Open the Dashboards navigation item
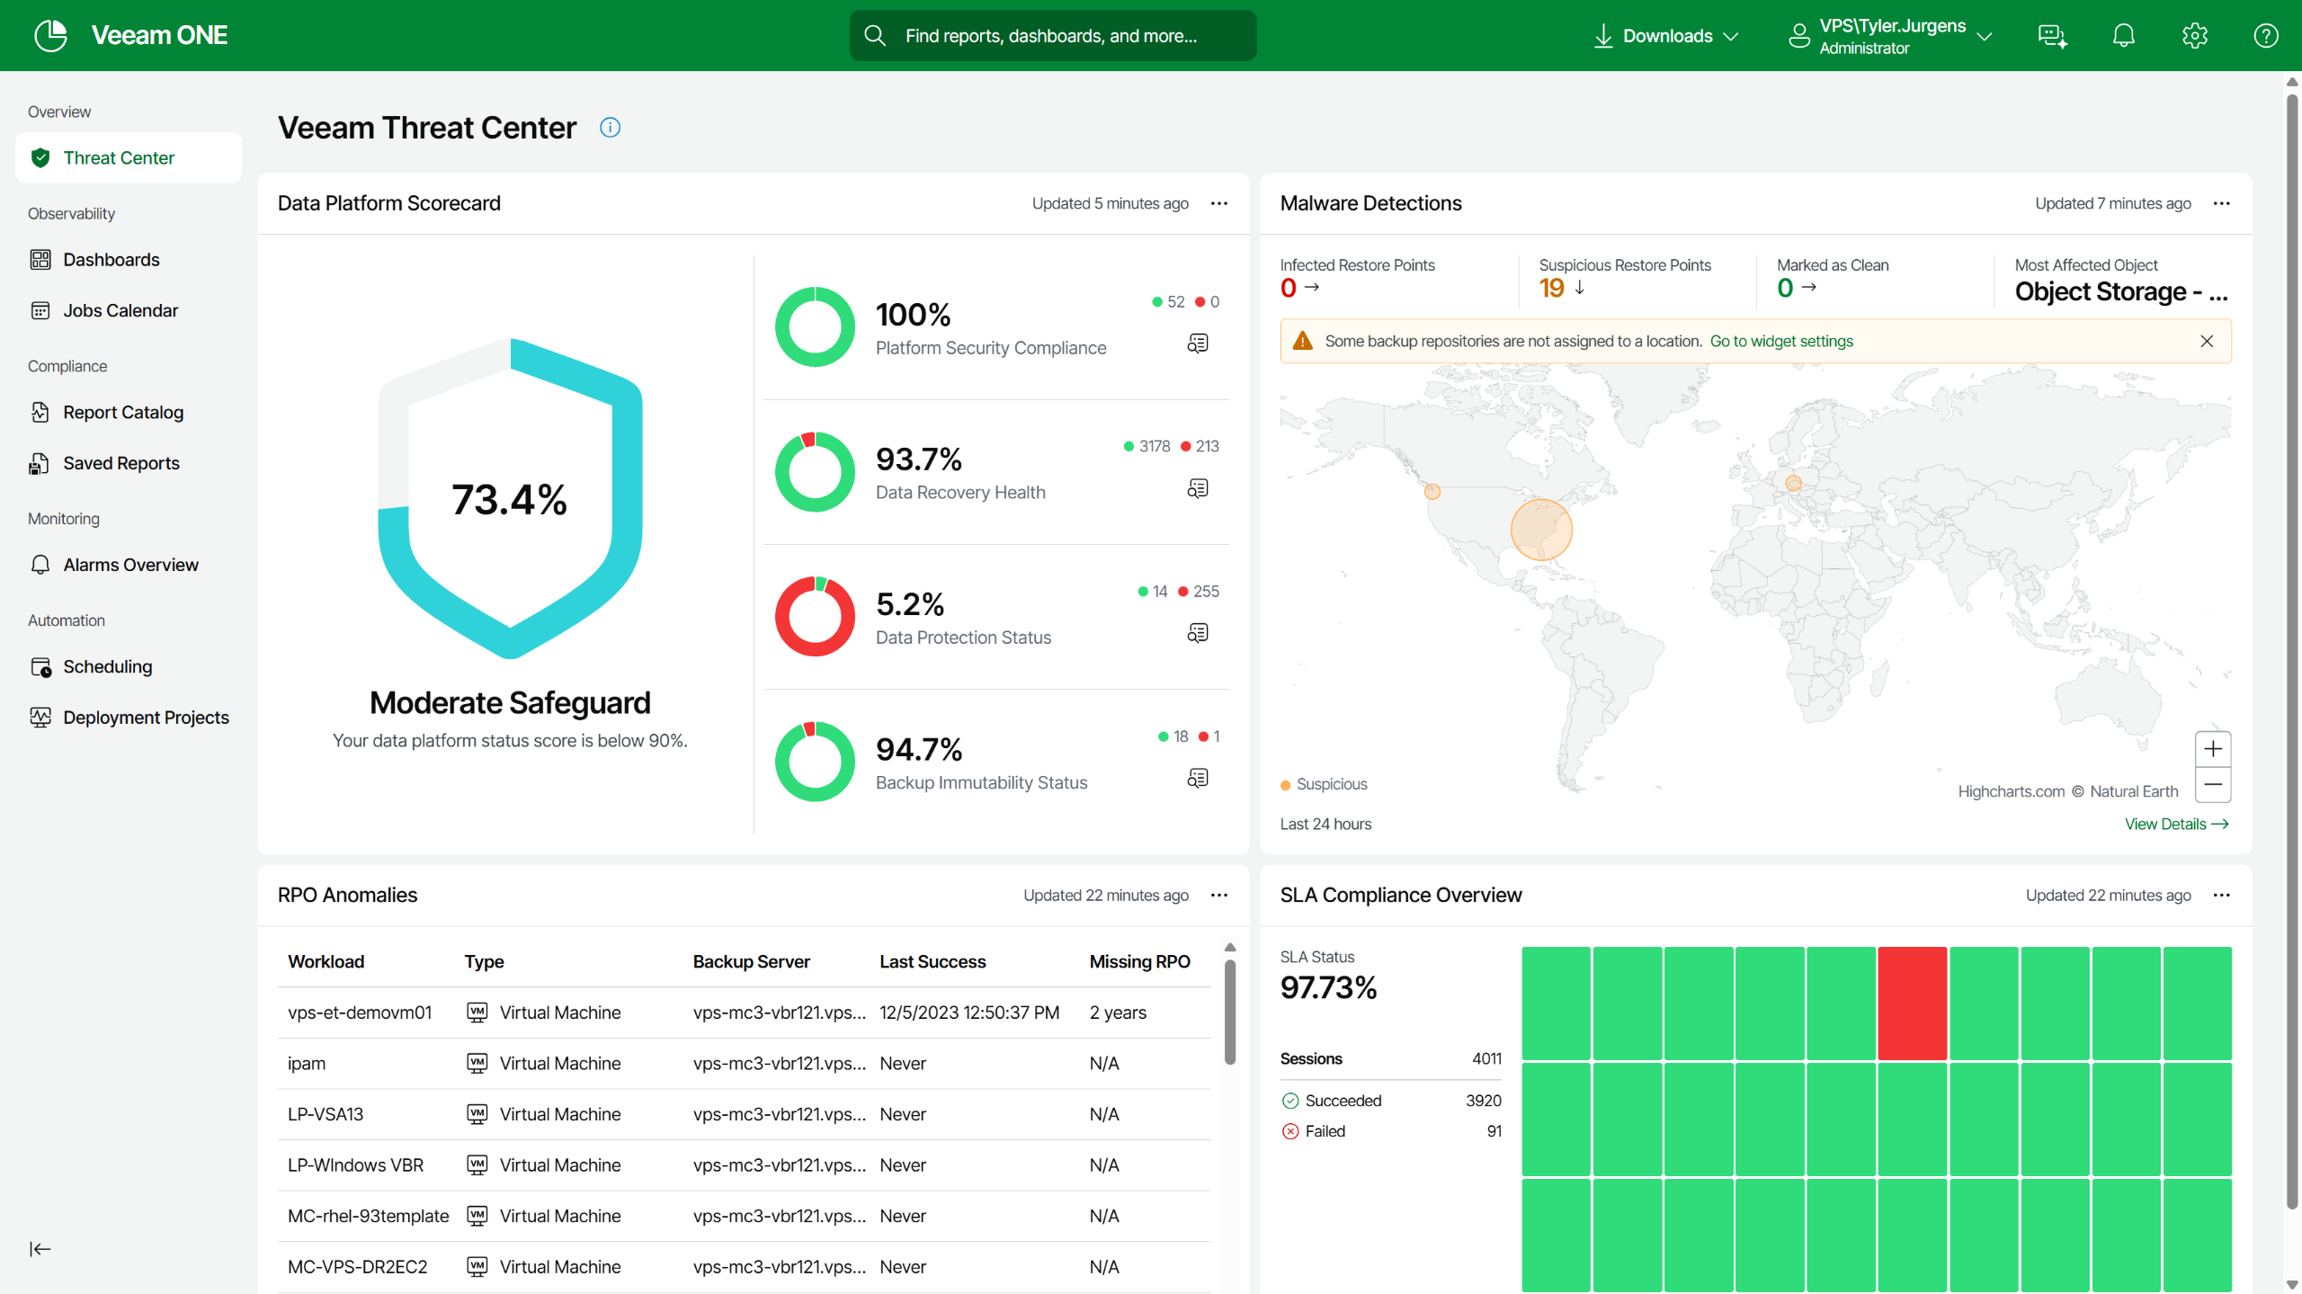Image resolution: width=2302 pixels, height=1294 pixels. pos(111,260)
